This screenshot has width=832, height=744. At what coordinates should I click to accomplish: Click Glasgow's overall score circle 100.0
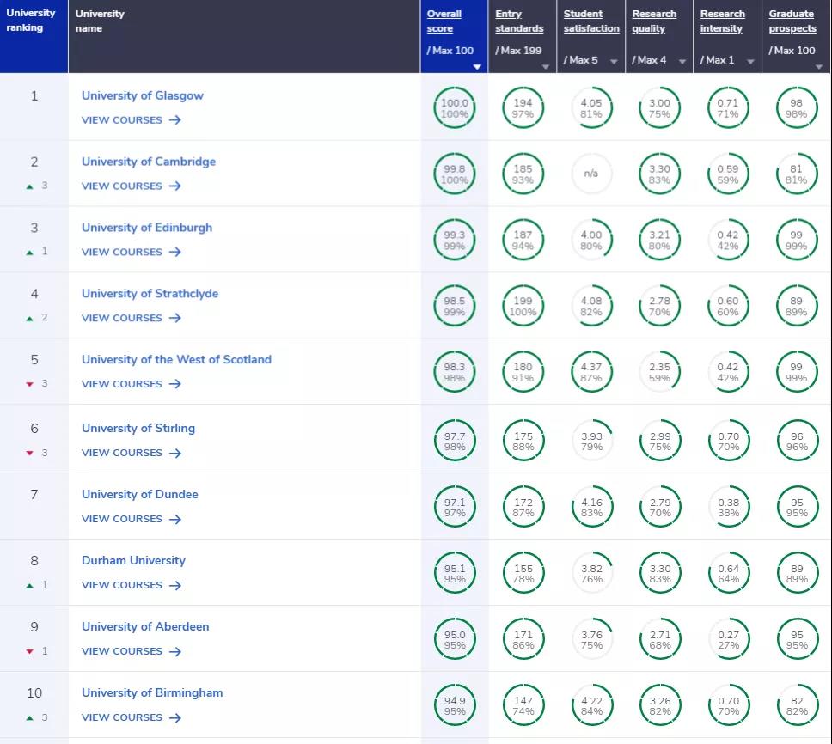[x=454, y=108]
